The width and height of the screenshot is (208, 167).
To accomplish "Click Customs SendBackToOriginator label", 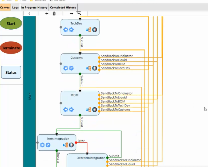I will (117, 56).
